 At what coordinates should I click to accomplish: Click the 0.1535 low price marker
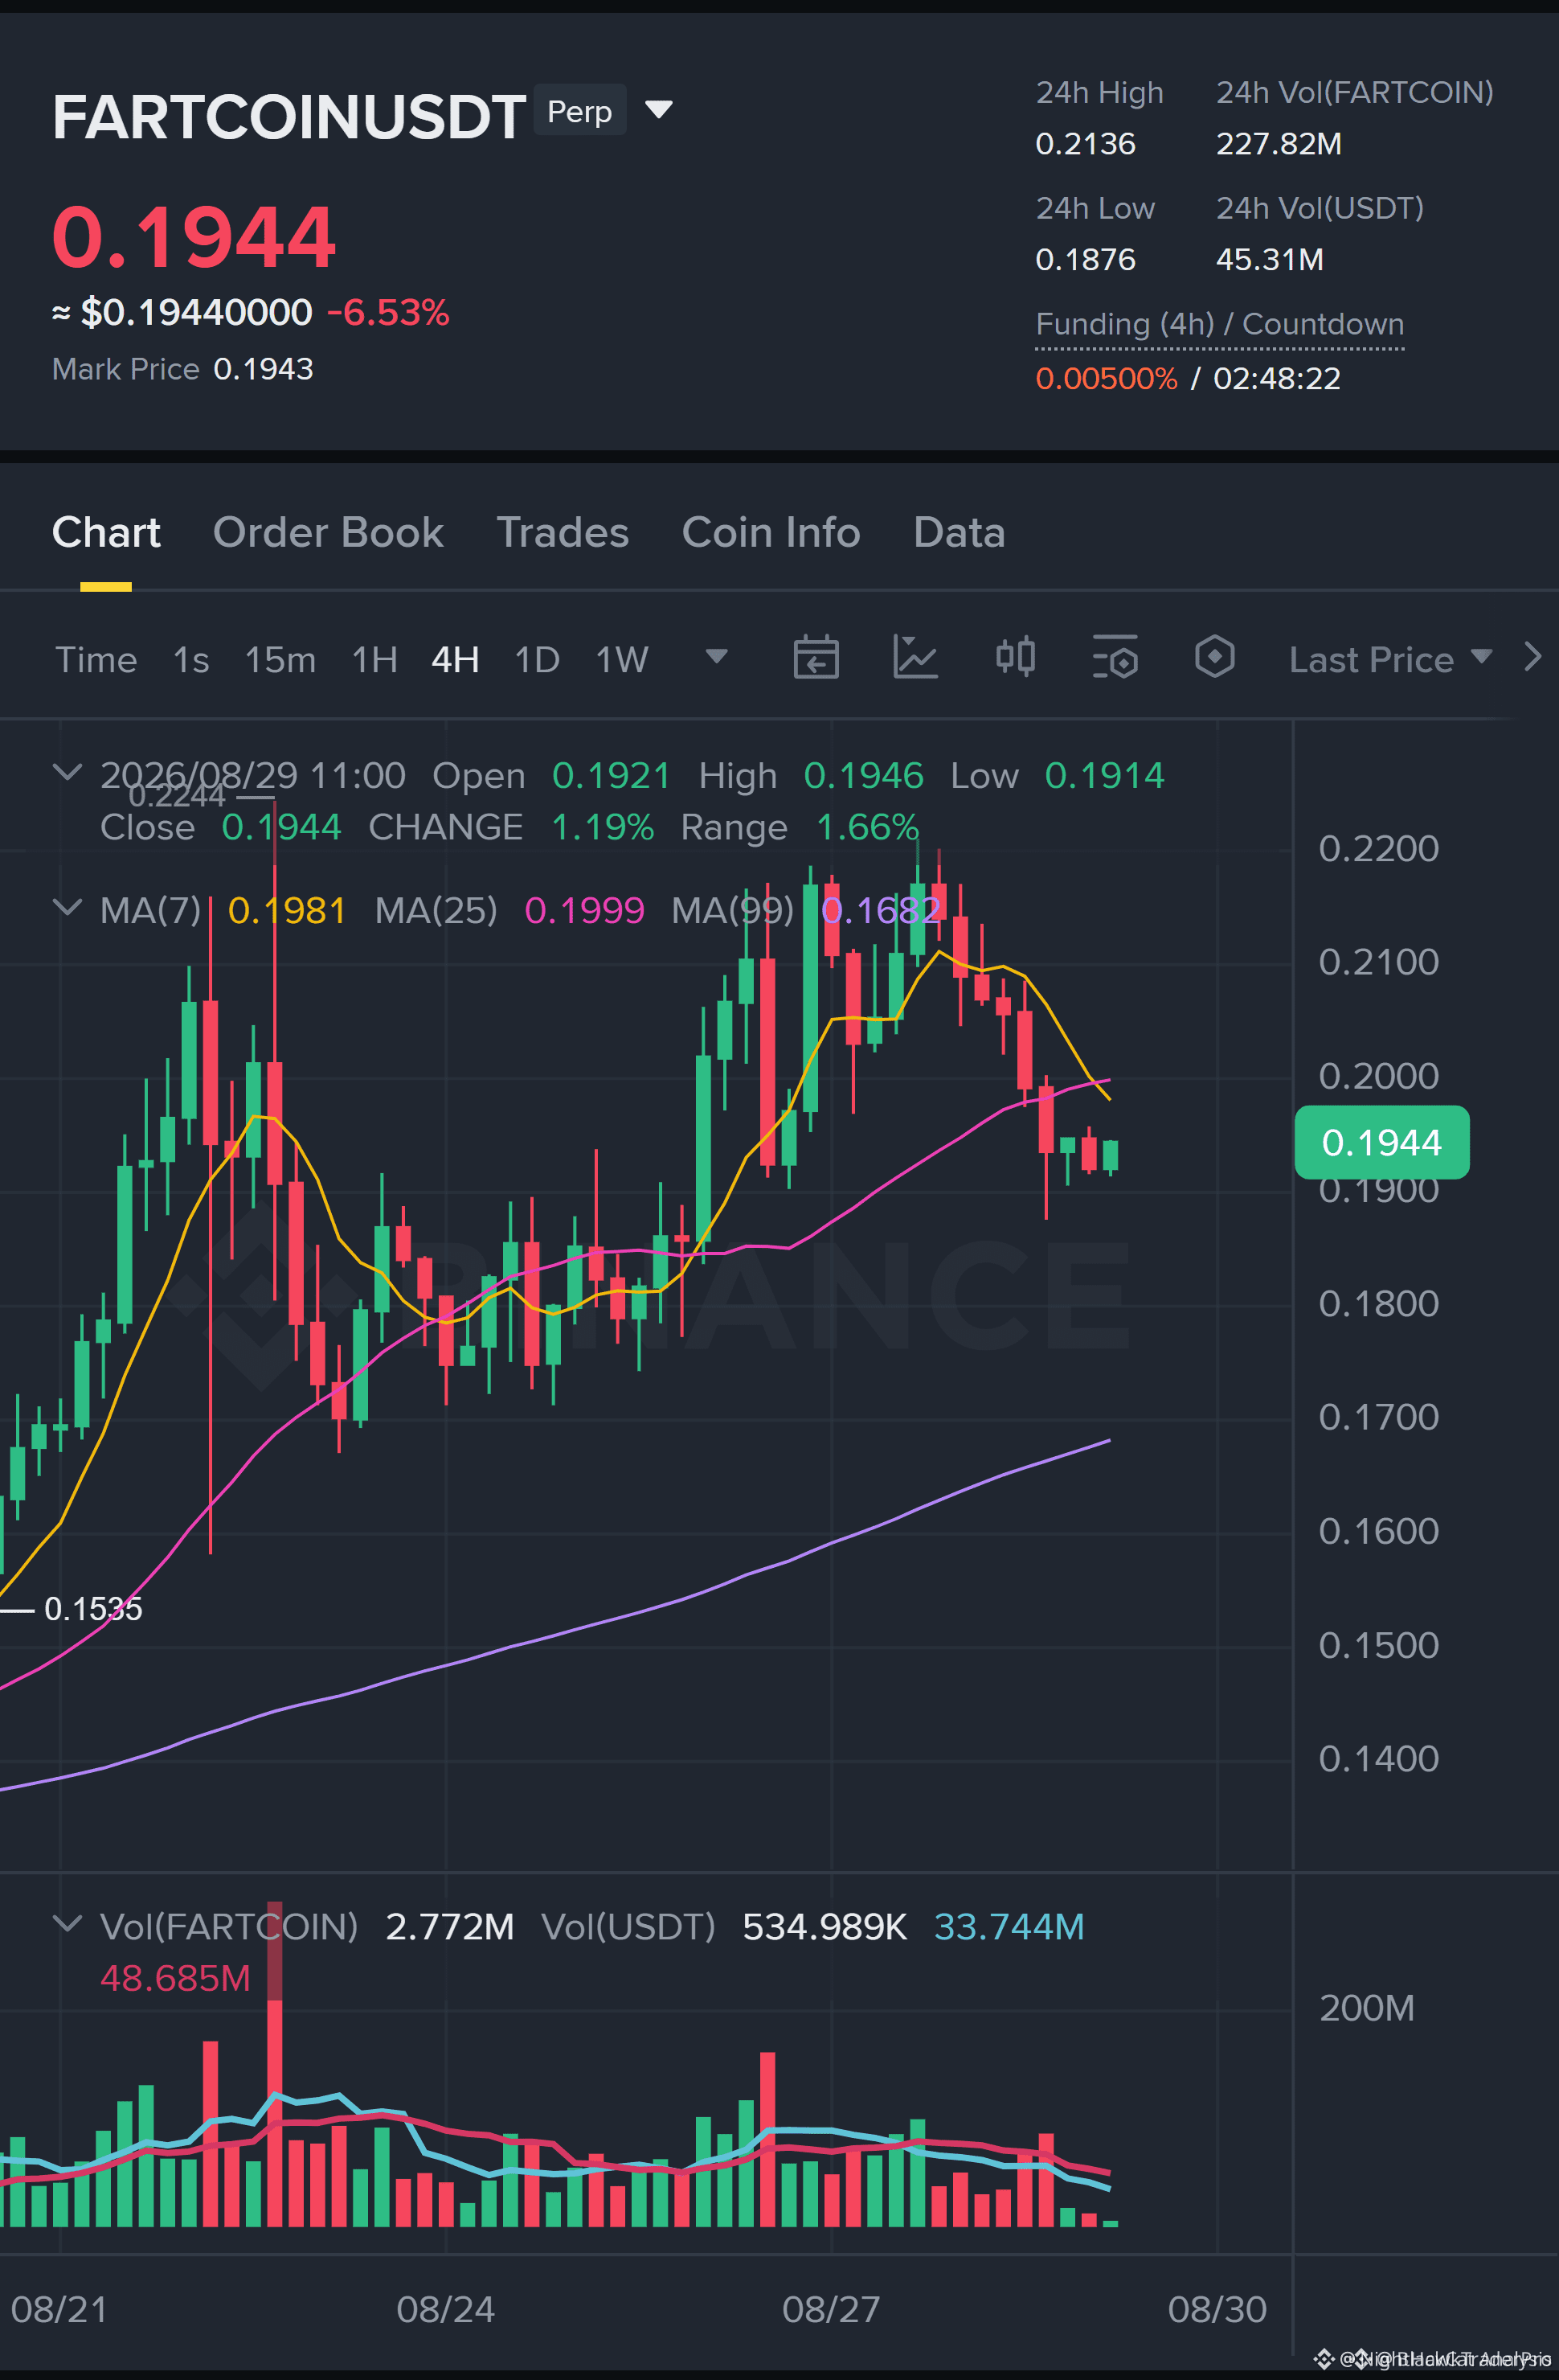[93, 1609]
